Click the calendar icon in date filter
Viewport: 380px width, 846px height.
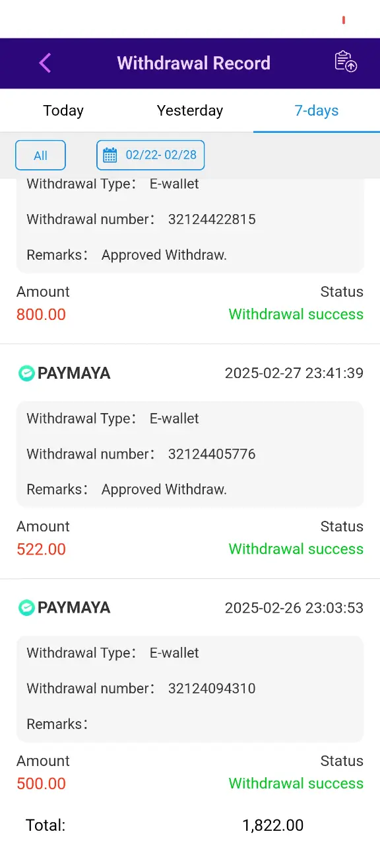(110, 155)
